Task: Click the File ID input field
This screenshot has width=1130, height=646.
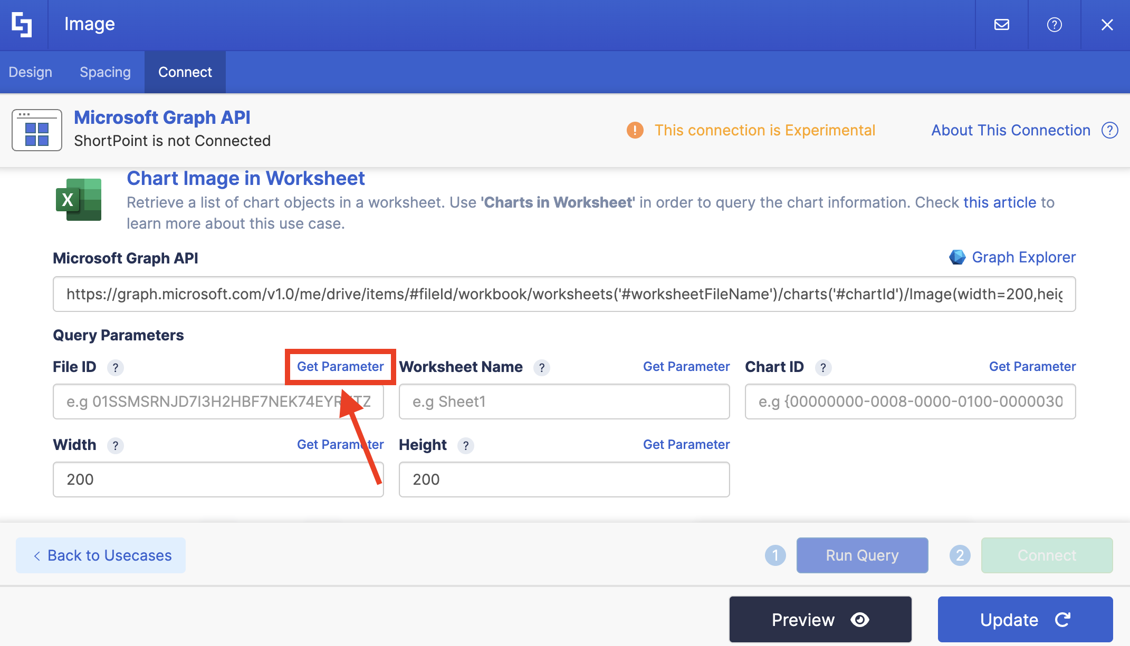Action: (x=218, y=402)
